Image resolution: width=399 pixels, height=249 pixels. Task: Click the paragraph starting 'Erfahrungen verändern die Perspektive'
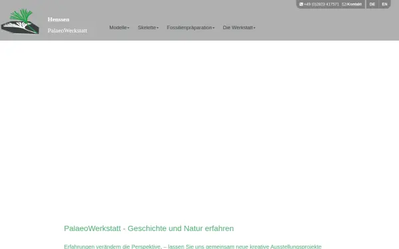pos(193,246)
